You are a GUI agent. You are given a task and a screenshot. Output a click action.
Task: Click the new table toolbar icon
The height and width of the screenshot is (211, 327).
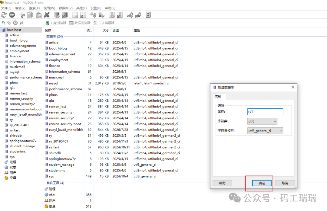75,15
